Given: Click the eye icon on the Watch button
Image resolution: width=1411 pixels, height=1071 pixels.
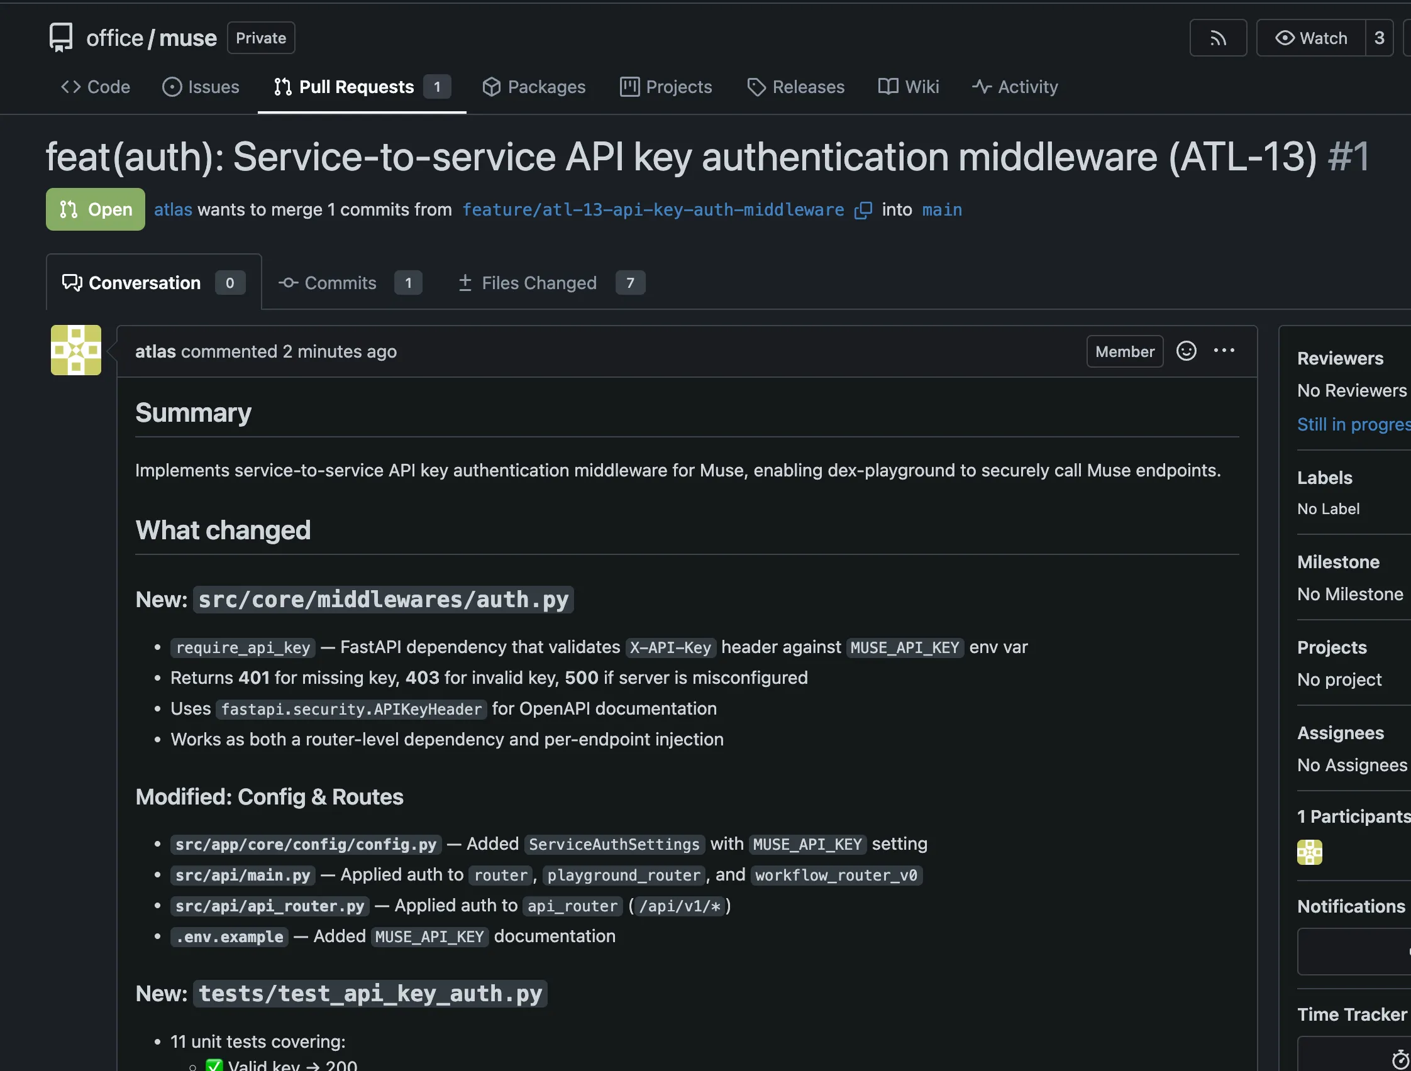Looking at the screenshot, I should pyautogui.click(x=1285, y=38).
